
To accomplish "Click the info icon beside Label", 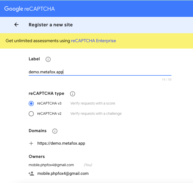I will pos(48,59).
